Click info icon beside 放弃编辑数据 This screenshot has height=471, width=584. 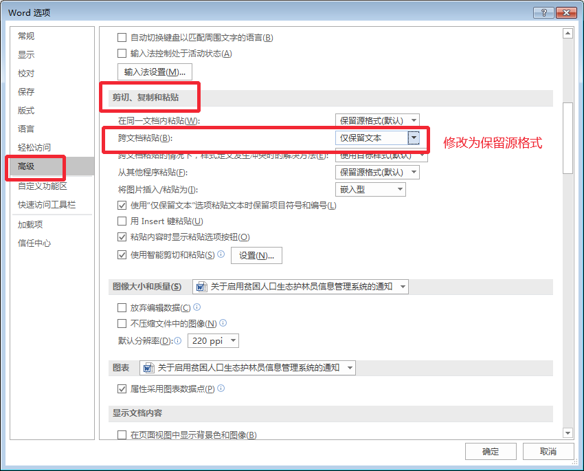pyautogui.click(x=197, y=307)
